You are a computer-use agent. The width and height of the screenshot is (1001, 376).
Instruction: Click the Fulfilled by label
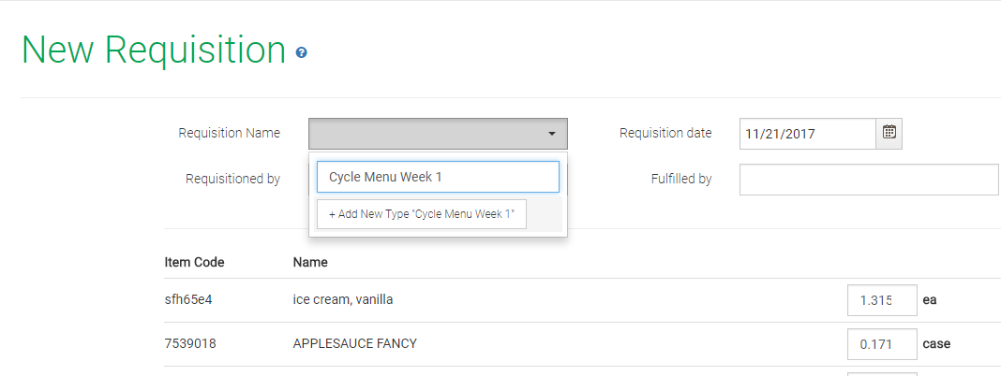[681, 179]
